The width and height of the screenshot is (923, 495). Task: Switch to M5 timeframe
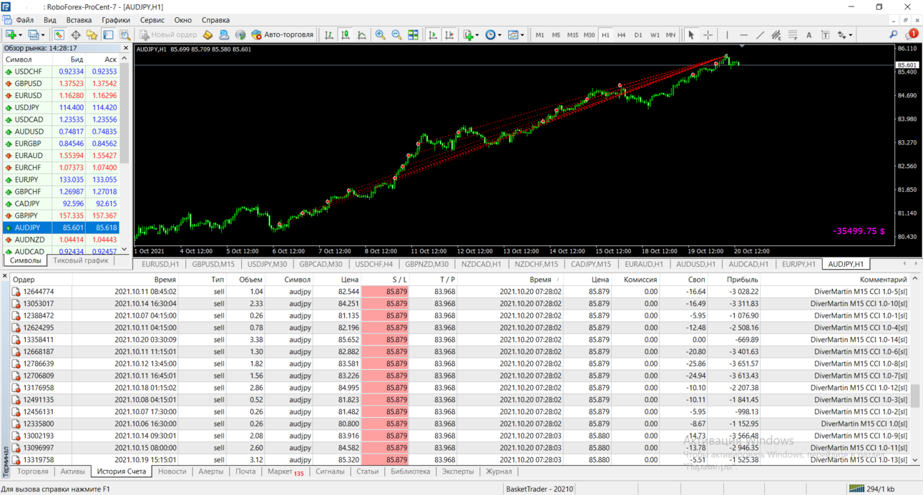coord(556,34)
